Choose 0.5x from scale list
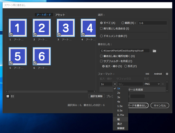The height and width of the screenshot is (133, 175). 120,111
